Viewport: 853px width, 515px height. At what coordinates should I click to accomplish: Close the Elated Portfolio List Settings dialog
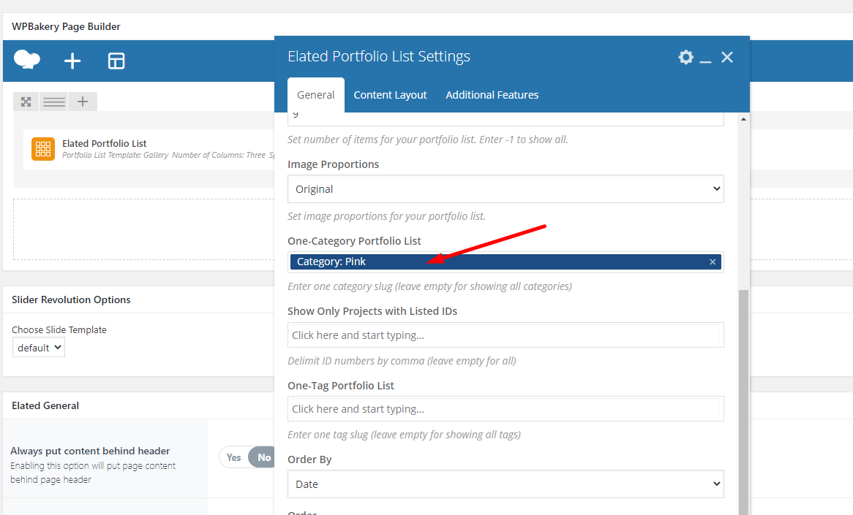click(726, 57)
